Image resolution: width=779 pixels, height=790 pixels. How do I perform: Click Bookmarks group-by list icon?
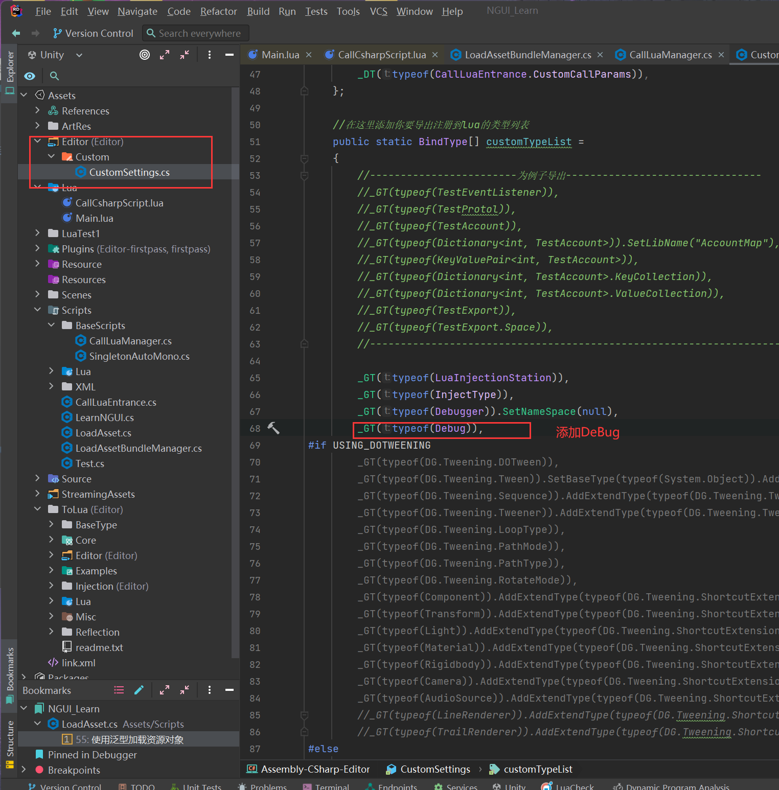click(x=119, y=690)
